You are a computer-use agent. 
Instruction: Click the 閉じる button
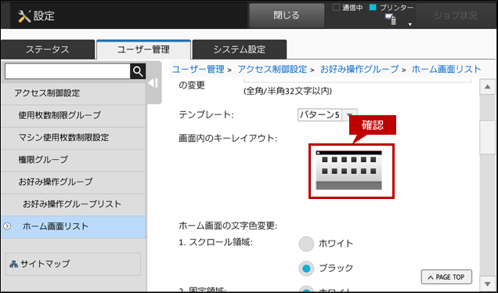coord(287,16)
